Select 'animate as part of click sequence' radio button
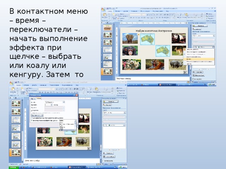This screenshot has height=169, width=226. click(x=32, y=118)
